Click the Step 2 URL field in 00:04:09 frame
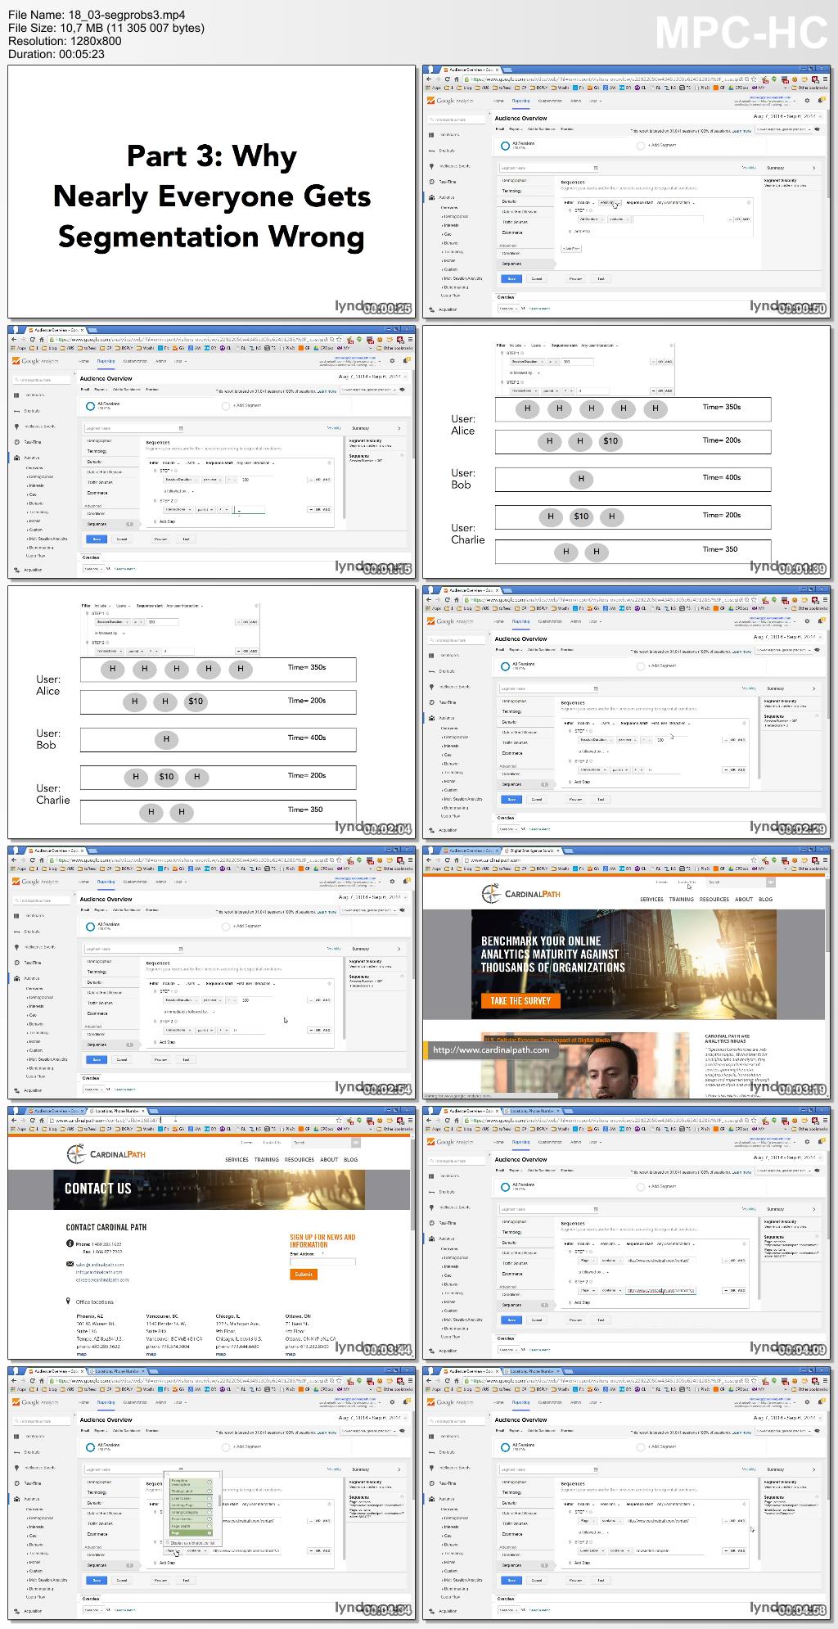This screenshot has height=1629, width=838. coord(660,1290)
